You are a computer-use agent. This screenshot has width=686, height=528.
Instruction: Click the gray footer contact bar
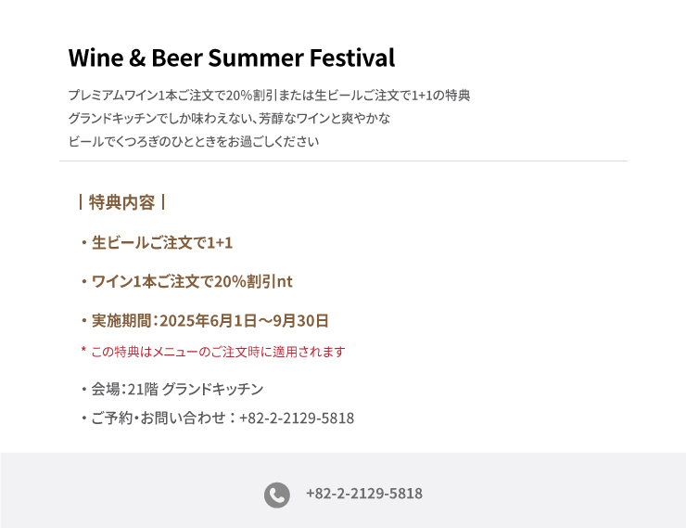343,490
